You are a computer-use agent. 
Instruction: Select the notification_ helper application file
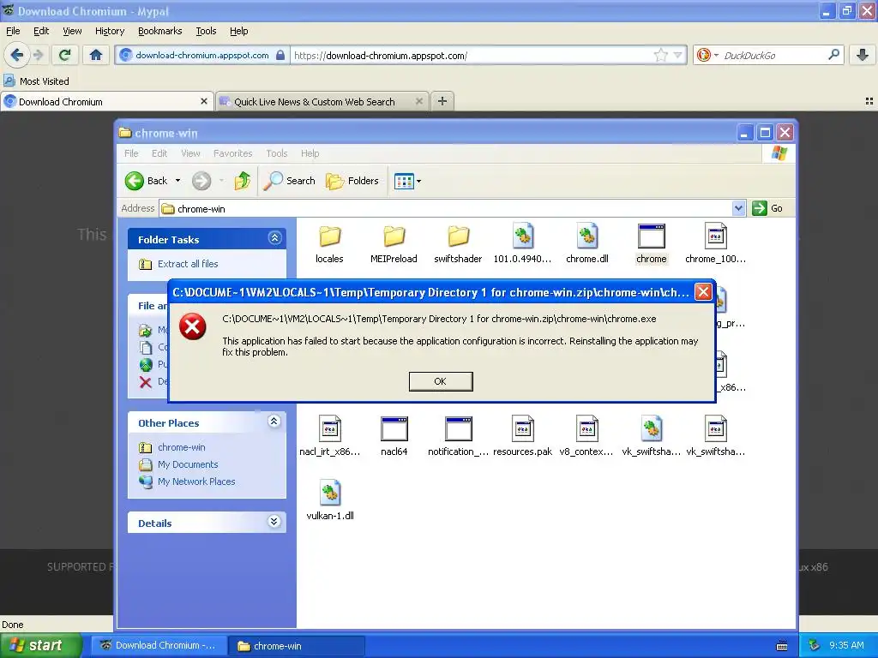[458, 436]
